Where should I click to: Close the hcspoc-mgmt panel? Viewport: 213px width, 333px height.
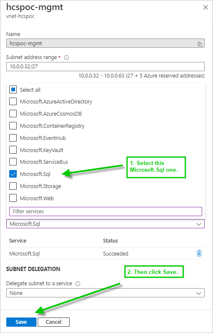(205, 8)
